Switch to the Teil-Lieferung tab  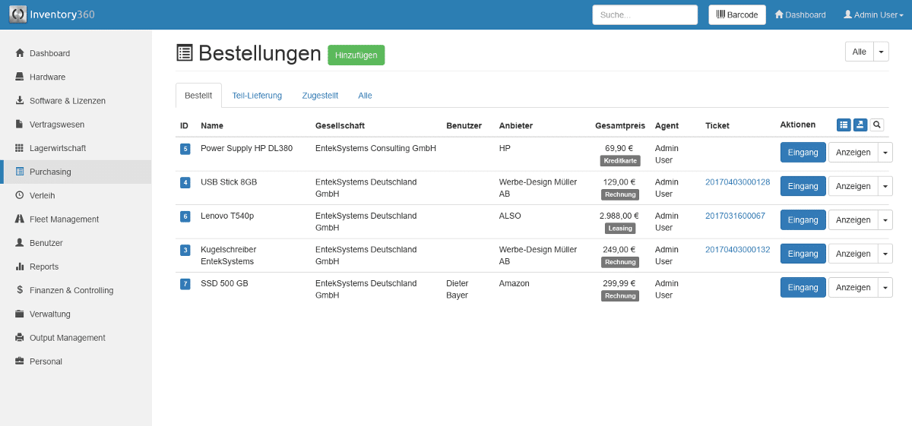(x=257, y=96)
